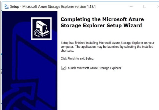The image size is (159, 110).
Task: Click the empty white area below the checkbox
Action: click(106, 90)
